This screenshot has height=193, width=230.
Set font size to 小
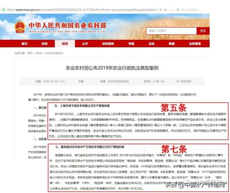click(x=161, y=81)
